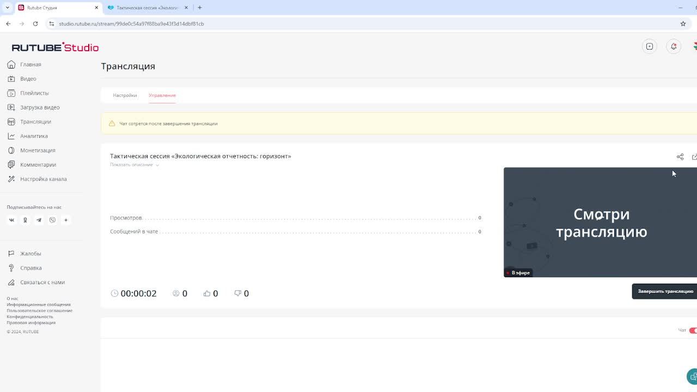697x392 pixels.
Task: Open Правовая информация footer link
Action: click(31, 322)
